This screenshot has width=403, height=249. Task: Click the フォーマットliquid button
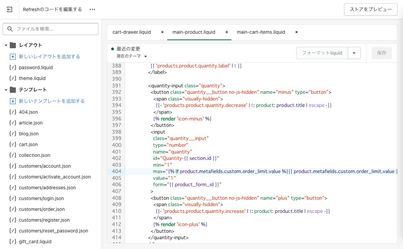tap(322, 53)
